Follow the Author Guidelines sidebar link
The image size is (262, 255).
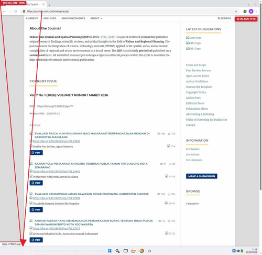point(197,81)
